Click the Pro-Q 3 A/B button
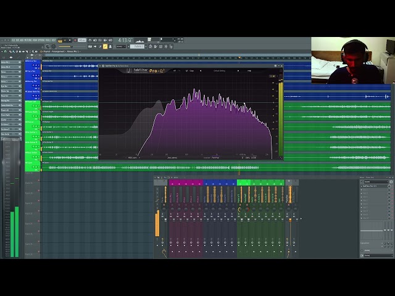 (x=187, y=71)
